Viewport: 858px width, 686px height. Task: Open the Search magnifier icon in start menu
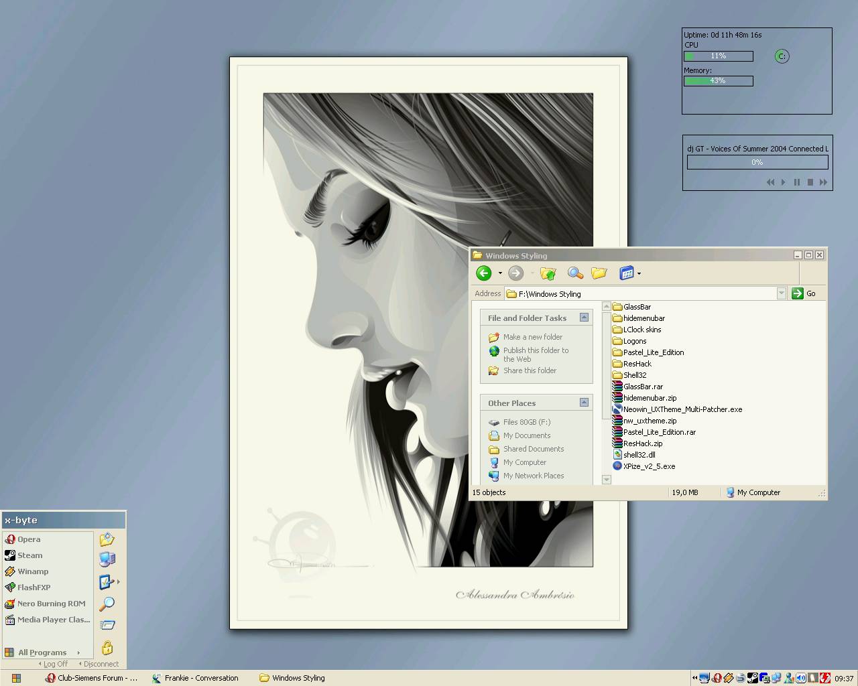(x=107, y=604)
